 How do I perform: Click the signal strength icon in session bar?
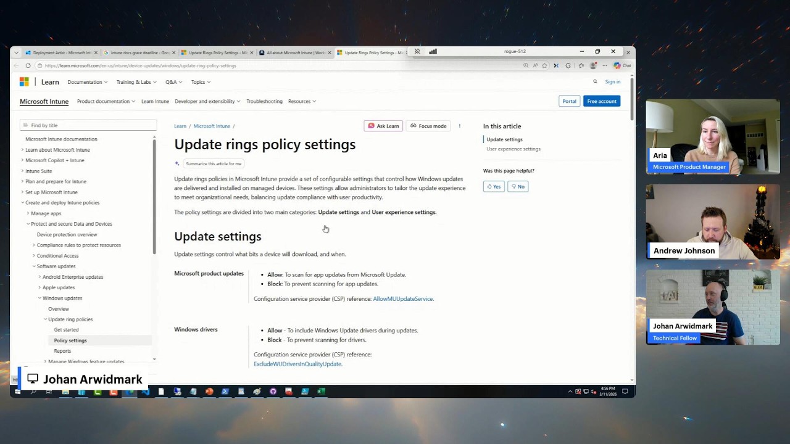[433, 52]
